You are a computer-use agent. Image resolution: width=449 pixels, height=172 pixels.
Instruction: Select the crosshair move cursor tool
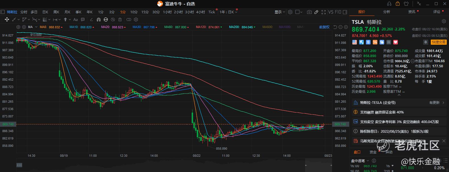tap(7, 20)
